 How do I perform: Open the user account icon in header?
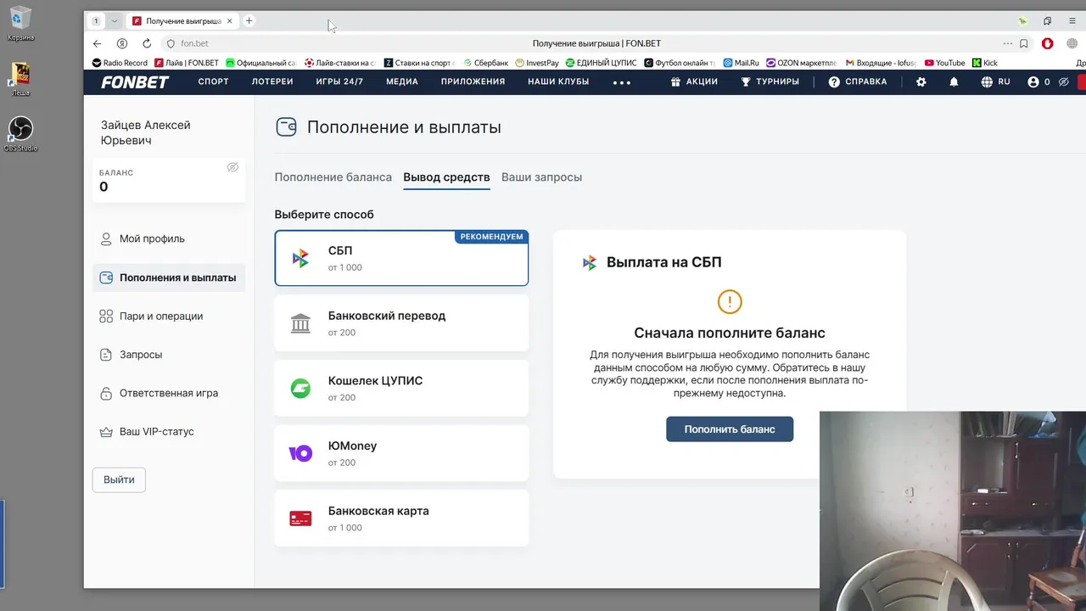click(1033, 82)
